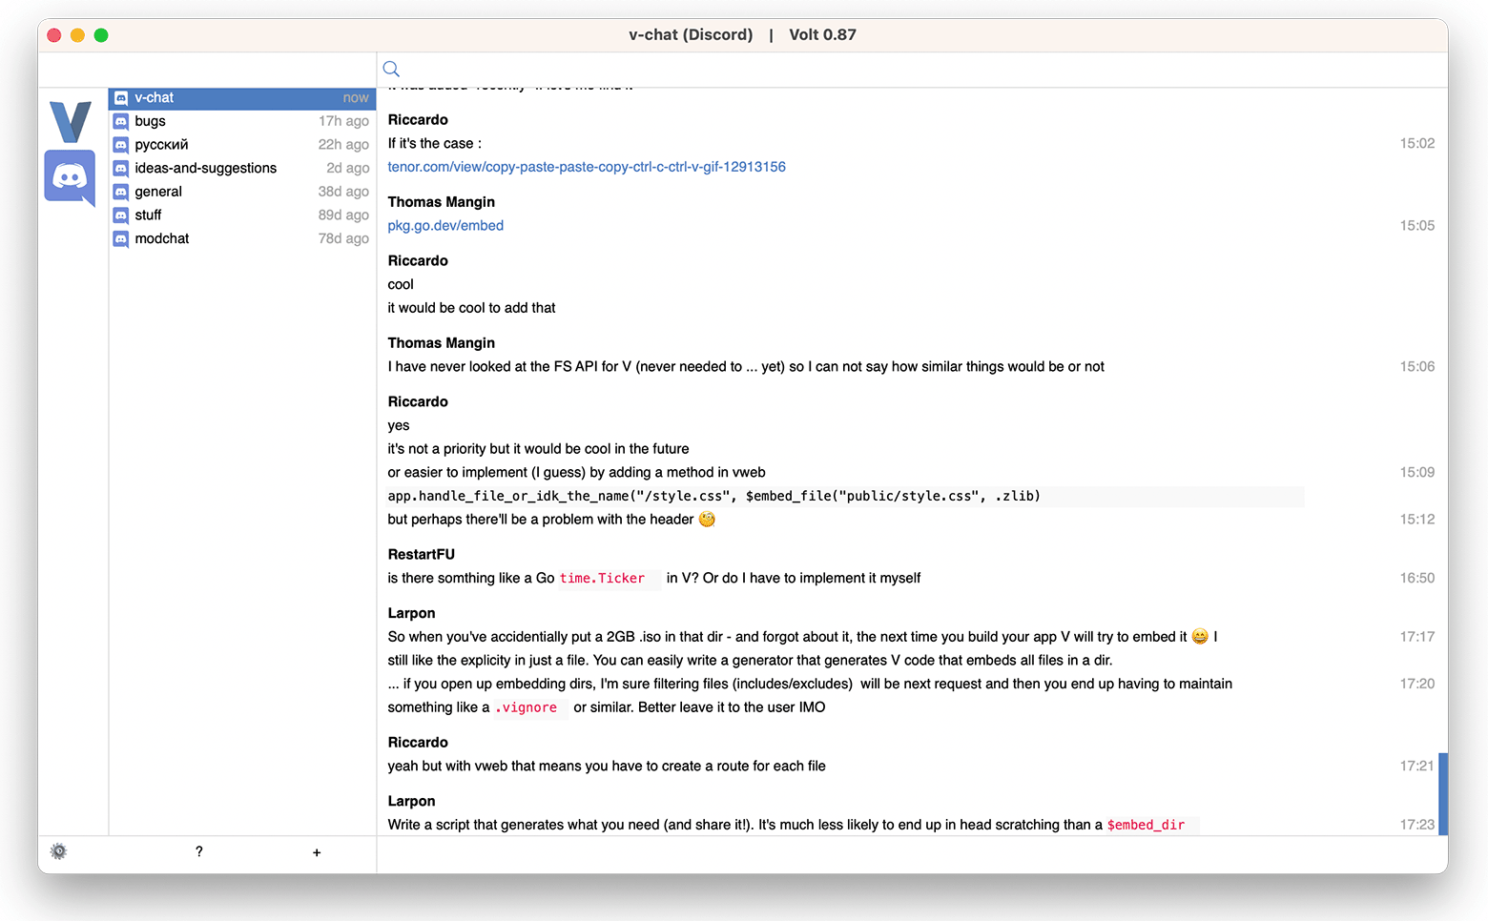Click the plus button to add account
Screen dimensions: 1488x921
tap(317, 852)
